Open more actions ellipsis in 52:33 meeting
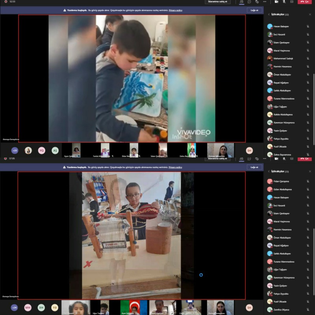Viewport: 315px width, 315px height. 265,2
